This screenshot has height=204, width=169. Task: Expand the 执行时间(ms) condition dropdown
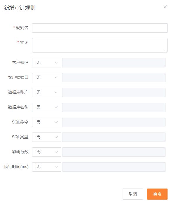tap(47, 167)
